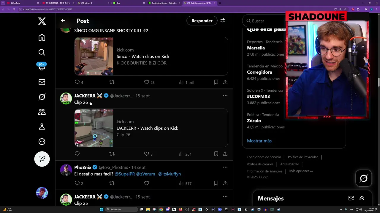The height and width of the screenshot is (213, 380).
Task: Click Responder button
Action: (x=202, y=21)
